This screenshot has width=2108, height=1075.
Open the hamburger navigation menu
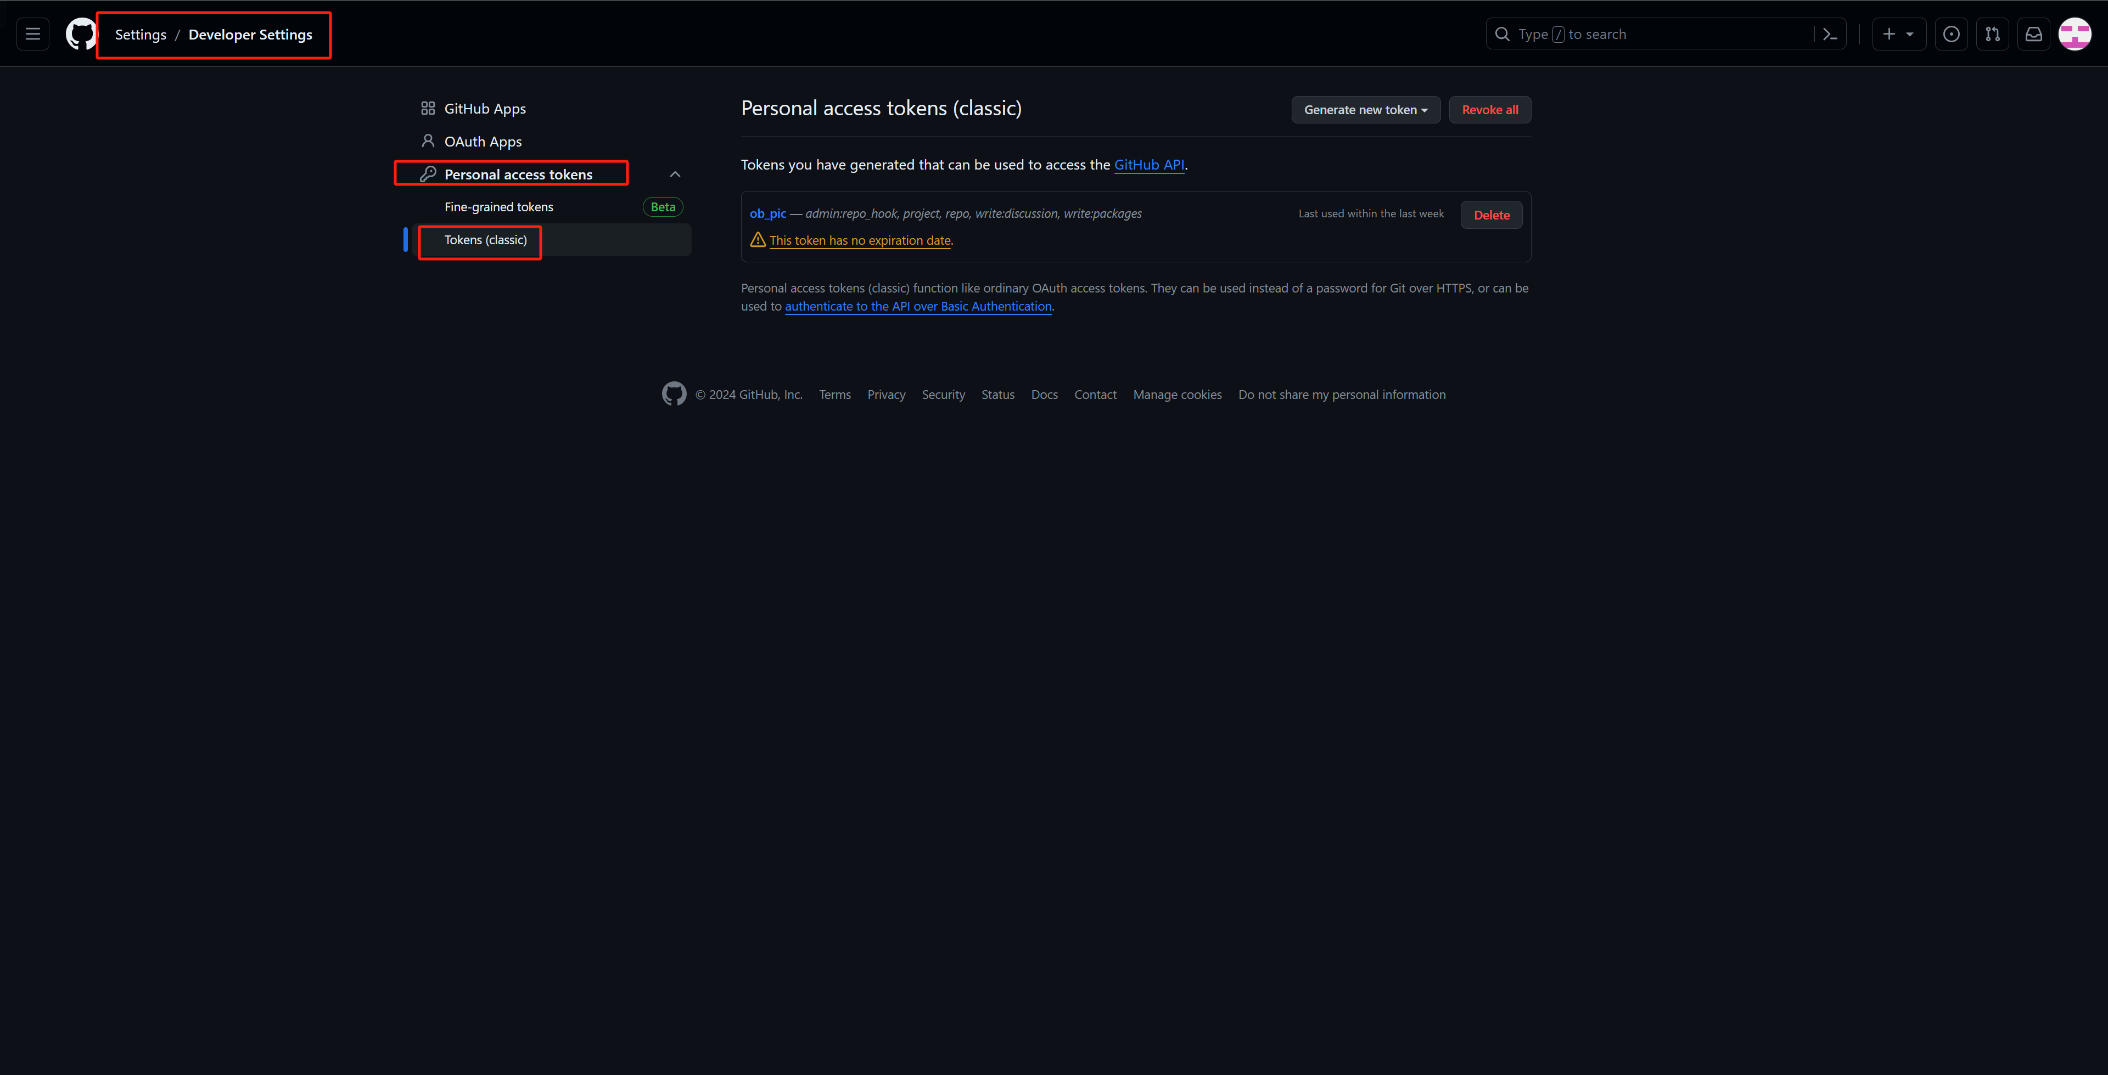(x=33, y=35)
